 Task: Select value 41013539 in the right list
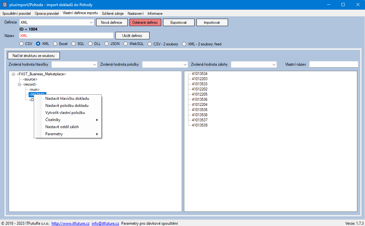click(x=199, y=125)
